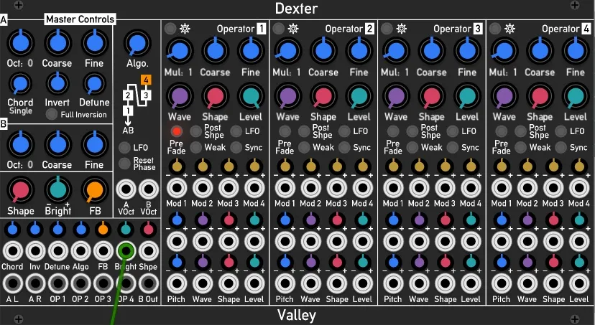The image size is (595, 325).
Task: Click the OP 3 output jack
Action: pyautogui.click(x=103, y=283)
